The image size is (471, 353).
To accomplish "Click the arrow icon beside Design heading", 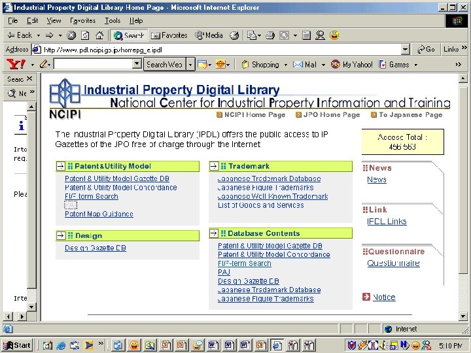I will tap(61, 235).
